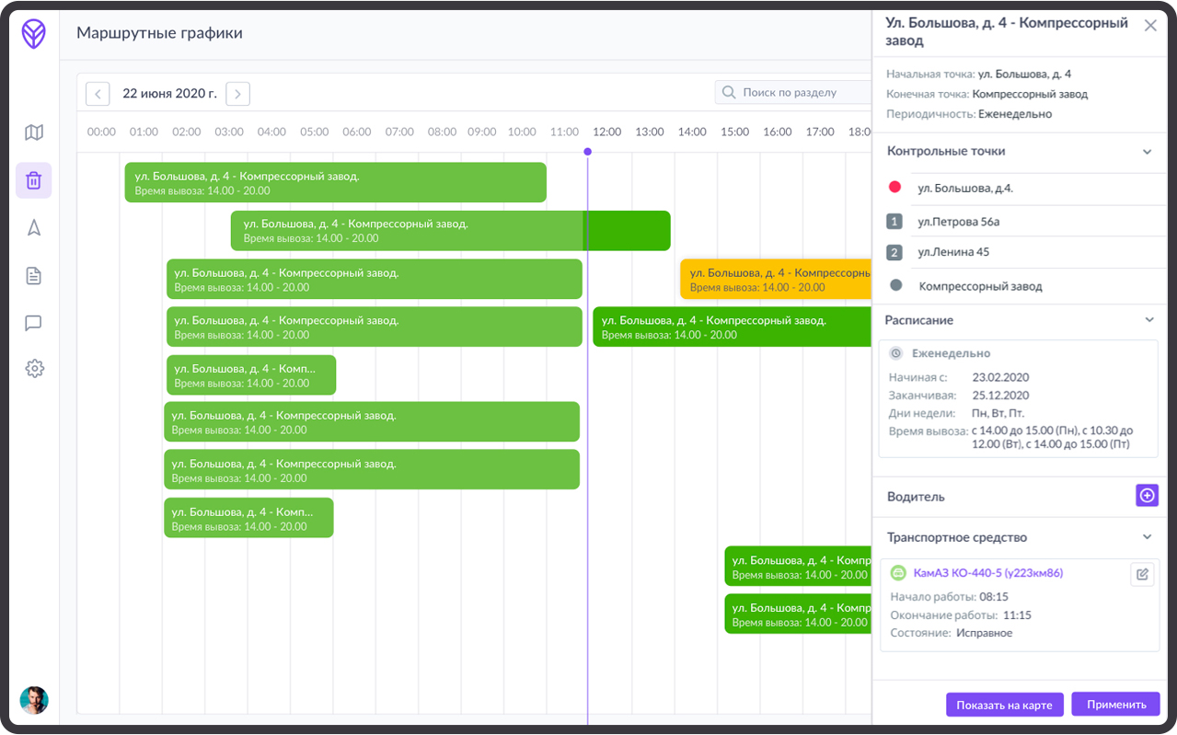Click the 12:00 hour label
Image resolution: width=1177 pixels, height=735 pixels.
(x=606, y=132)
